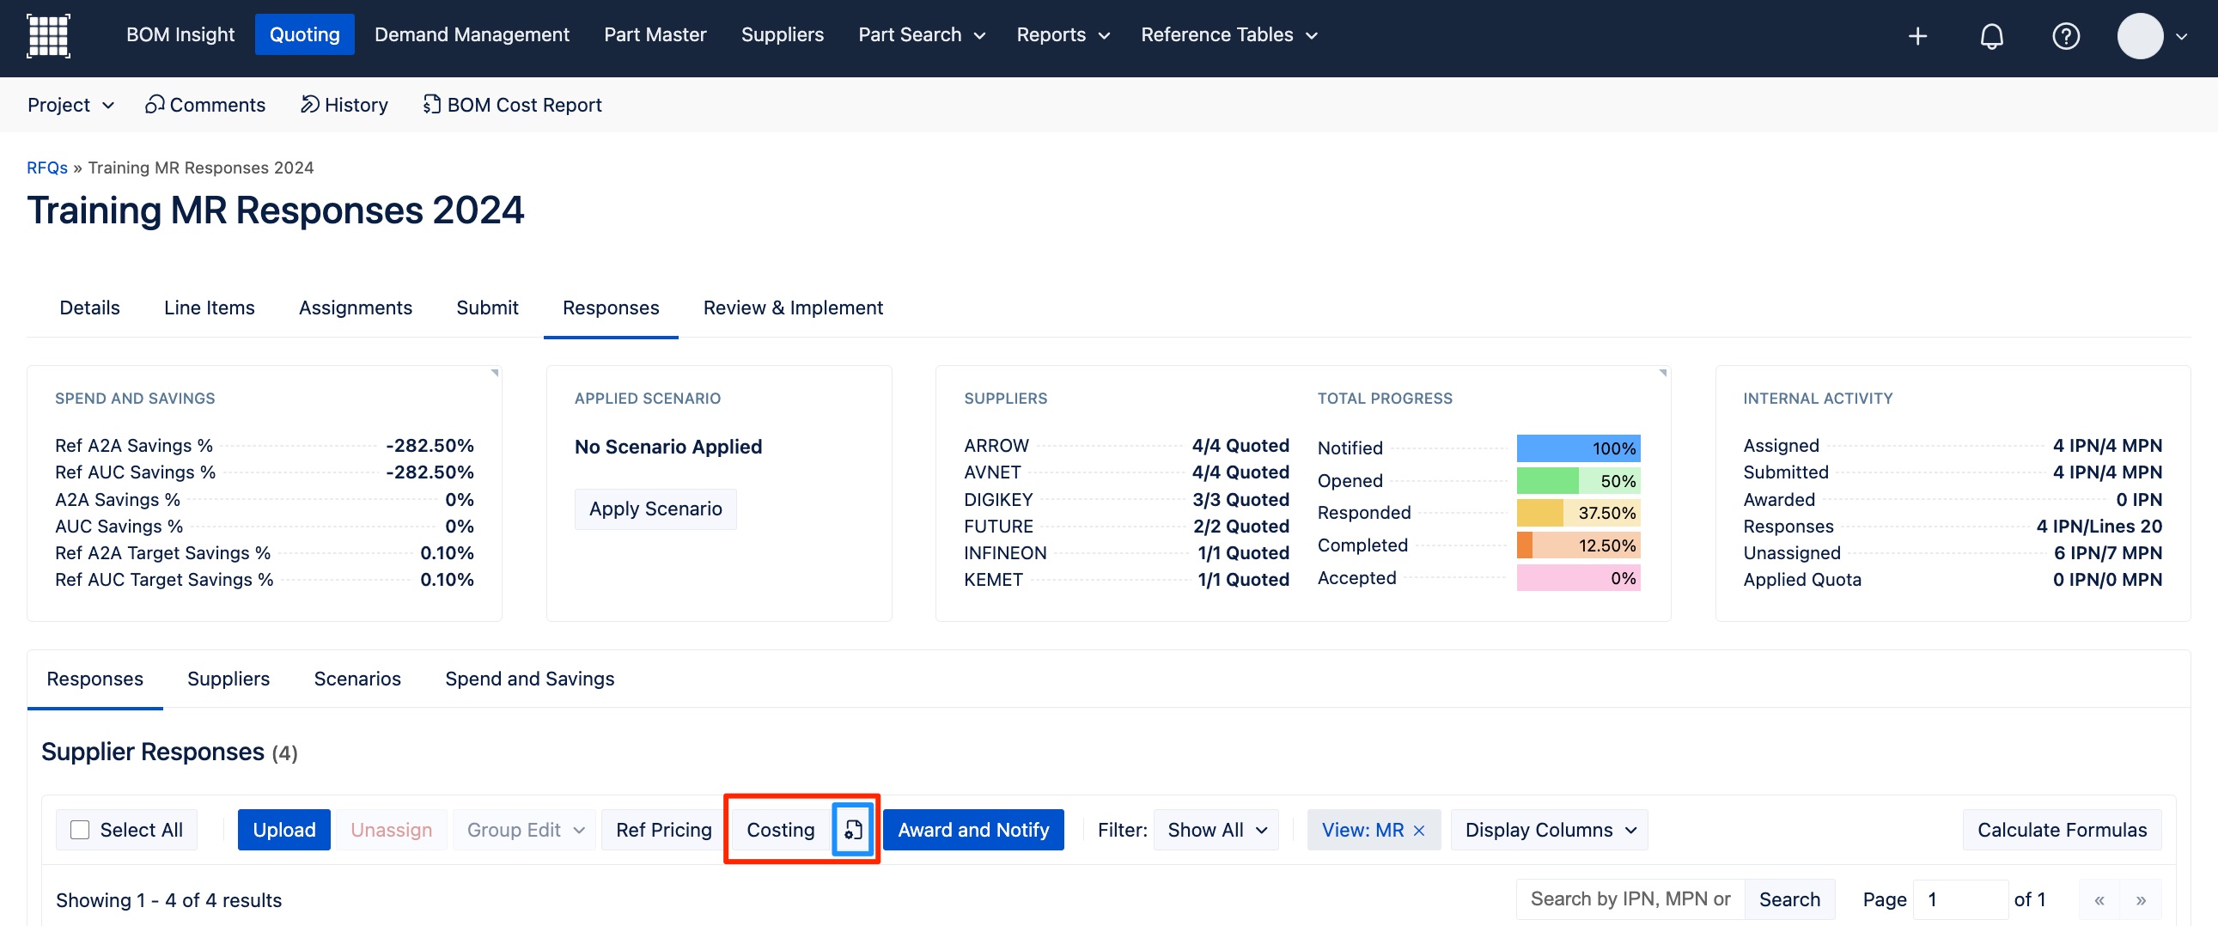
Task: Click the Costing button
Action: tap(780, 830)
